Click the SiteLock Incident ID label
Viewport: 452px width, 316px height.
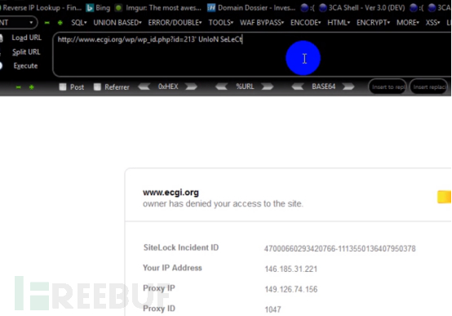[x=181, y=247]
